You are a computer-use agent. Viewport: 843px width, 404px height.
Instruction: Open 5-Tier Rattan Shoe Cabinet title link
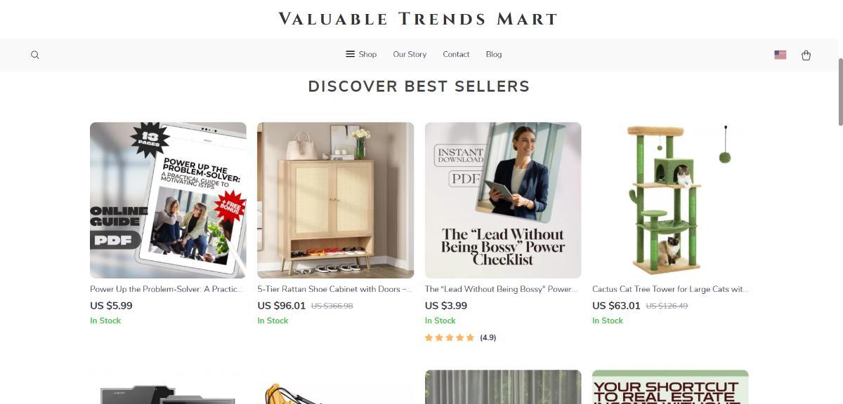pyautogui.click(x=334, y=289)
